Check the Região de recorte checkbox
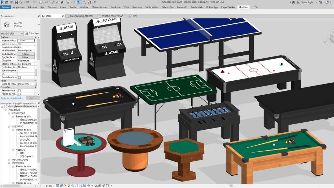 coord(19,94)
